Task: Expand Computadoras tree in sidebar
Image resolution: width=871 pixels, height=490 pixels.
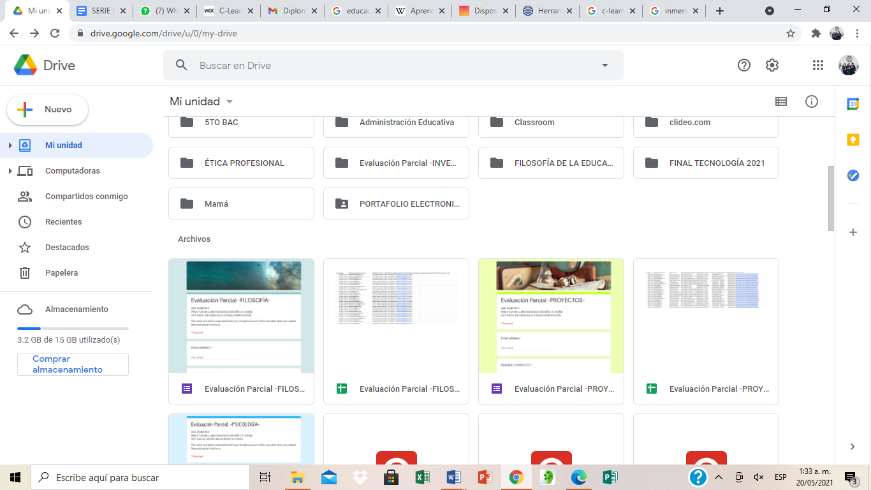Action: coord(10,171)
